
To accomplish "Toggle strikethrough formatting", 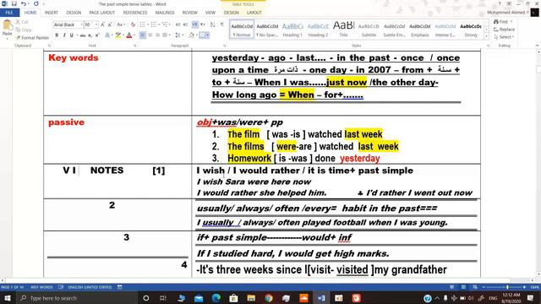I will pyautogui.click(x=83, y=35).
